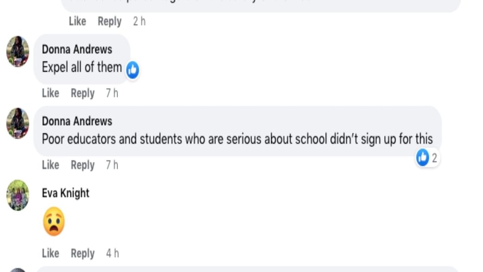Click the Reply link under Donna Andrews' second comment
The image size is (483, 272).
point(83,165)
